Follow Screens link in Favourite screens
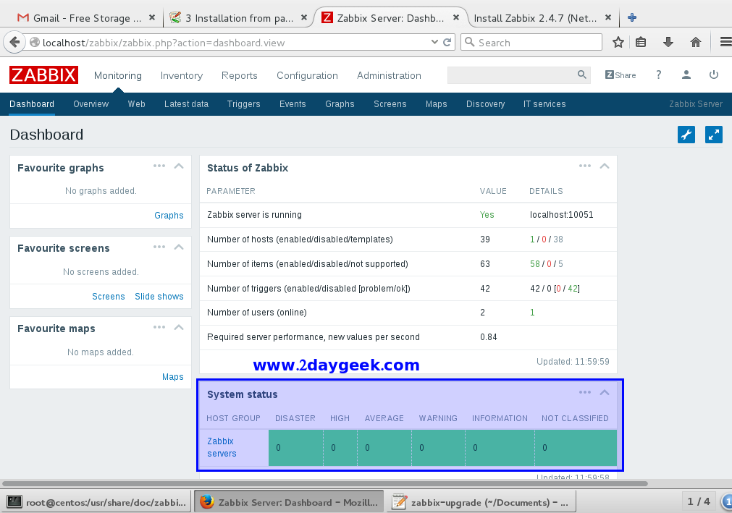732x513 pixels. click(109, 297)
